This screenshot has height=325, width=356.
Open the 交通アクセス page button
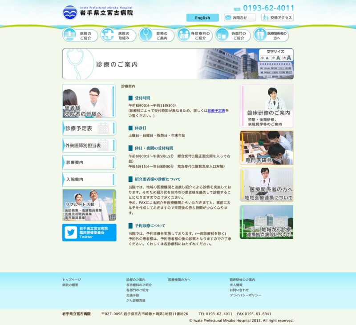pyautogui.click(x=277, y=18)
